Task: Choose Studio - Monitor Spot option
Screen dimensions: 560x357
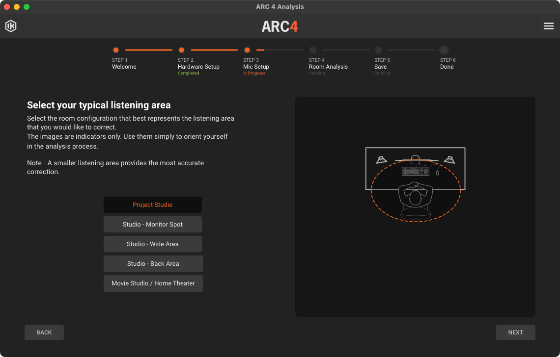Action: point(152,224)
